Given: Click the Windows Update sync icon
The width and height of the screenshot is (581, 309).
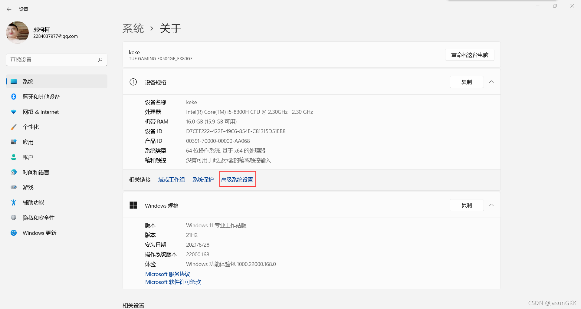Looking at the screenshot, I should coord(14,233).
